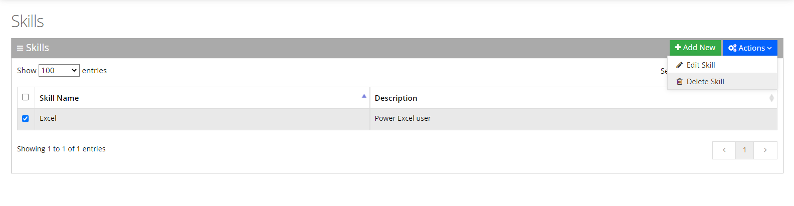Click the plus icon on Add New
Screen dimensions: 794x206
(678, 48)
